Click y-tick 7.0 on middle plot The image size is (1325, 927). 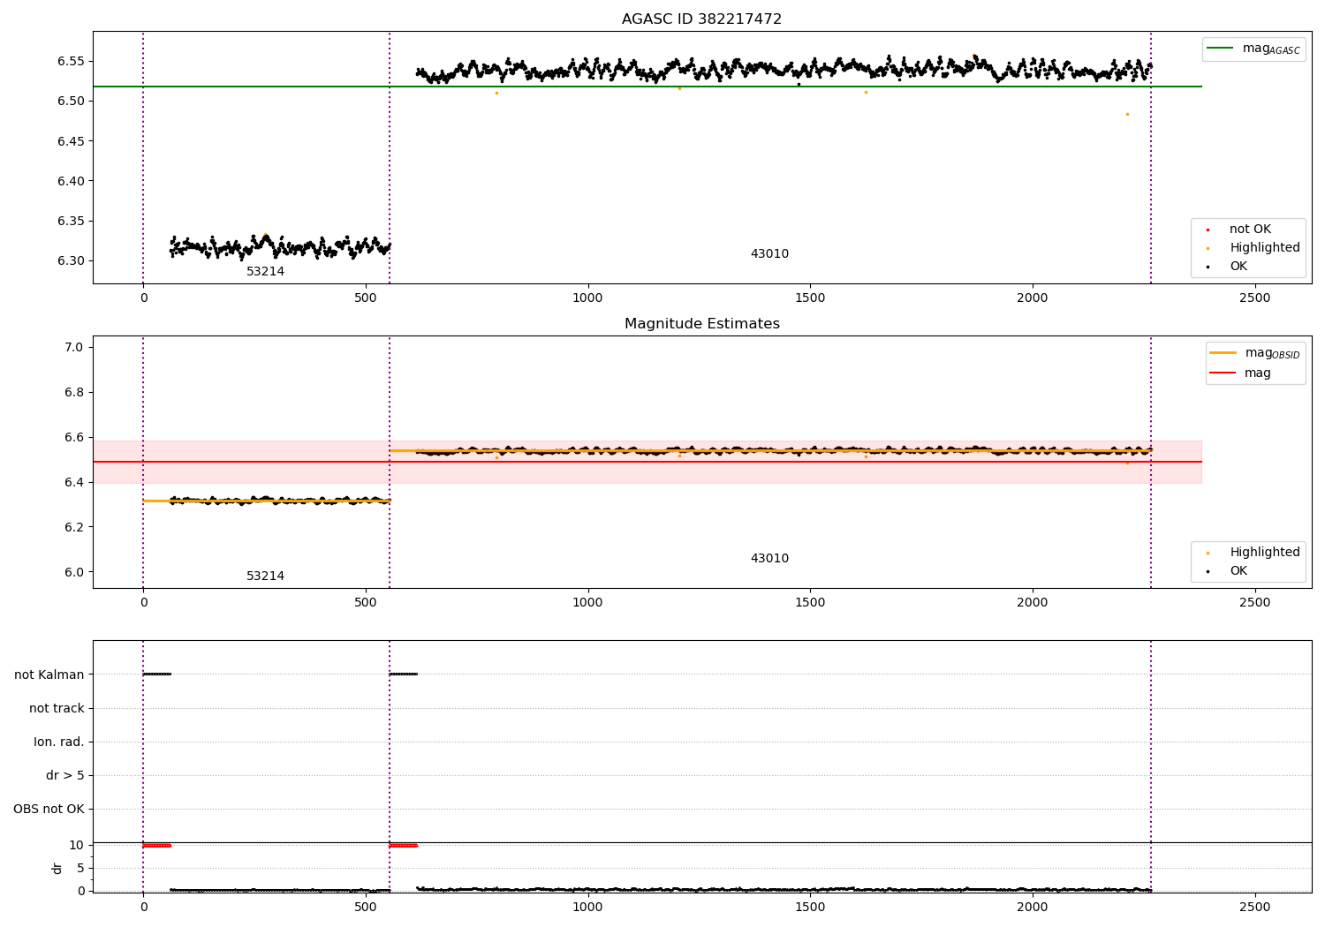click(x=74, y=347)
